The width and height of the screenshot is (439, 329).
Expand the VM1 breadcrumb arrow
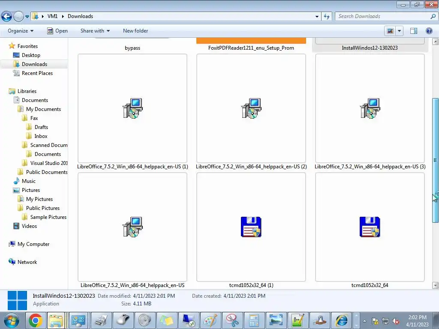pyautogui.click(x=63, y=16)
